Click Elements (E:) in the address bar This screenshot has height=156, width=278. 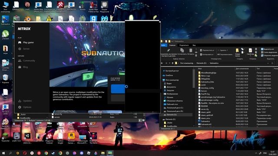pyautogui.click(x=202, y=63)
